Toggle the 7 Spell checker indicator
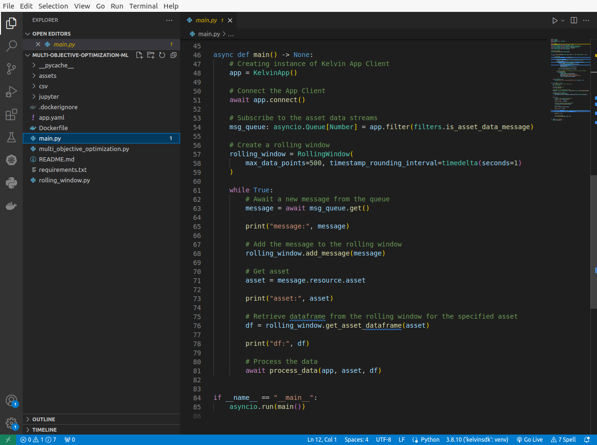The width and height of the screenshot is (597, 445). click(x=563, y=440)
